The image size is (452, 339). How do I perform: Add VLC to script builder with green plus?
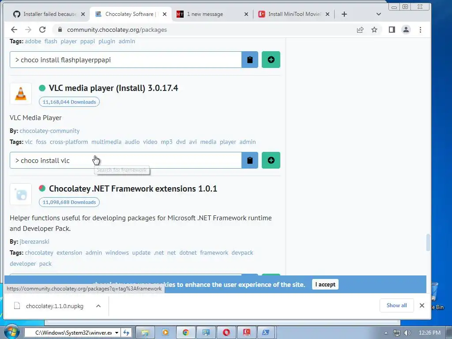click(271, 160)
